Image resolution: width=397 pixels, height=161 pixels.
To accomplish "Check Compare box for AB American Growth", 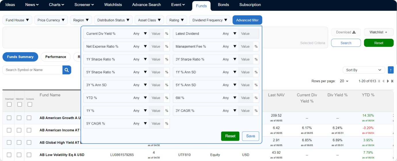I will click(29, 118).
